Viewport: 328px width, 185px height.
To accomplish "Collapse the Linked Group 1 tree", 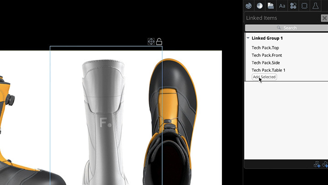I will point(248,38).
